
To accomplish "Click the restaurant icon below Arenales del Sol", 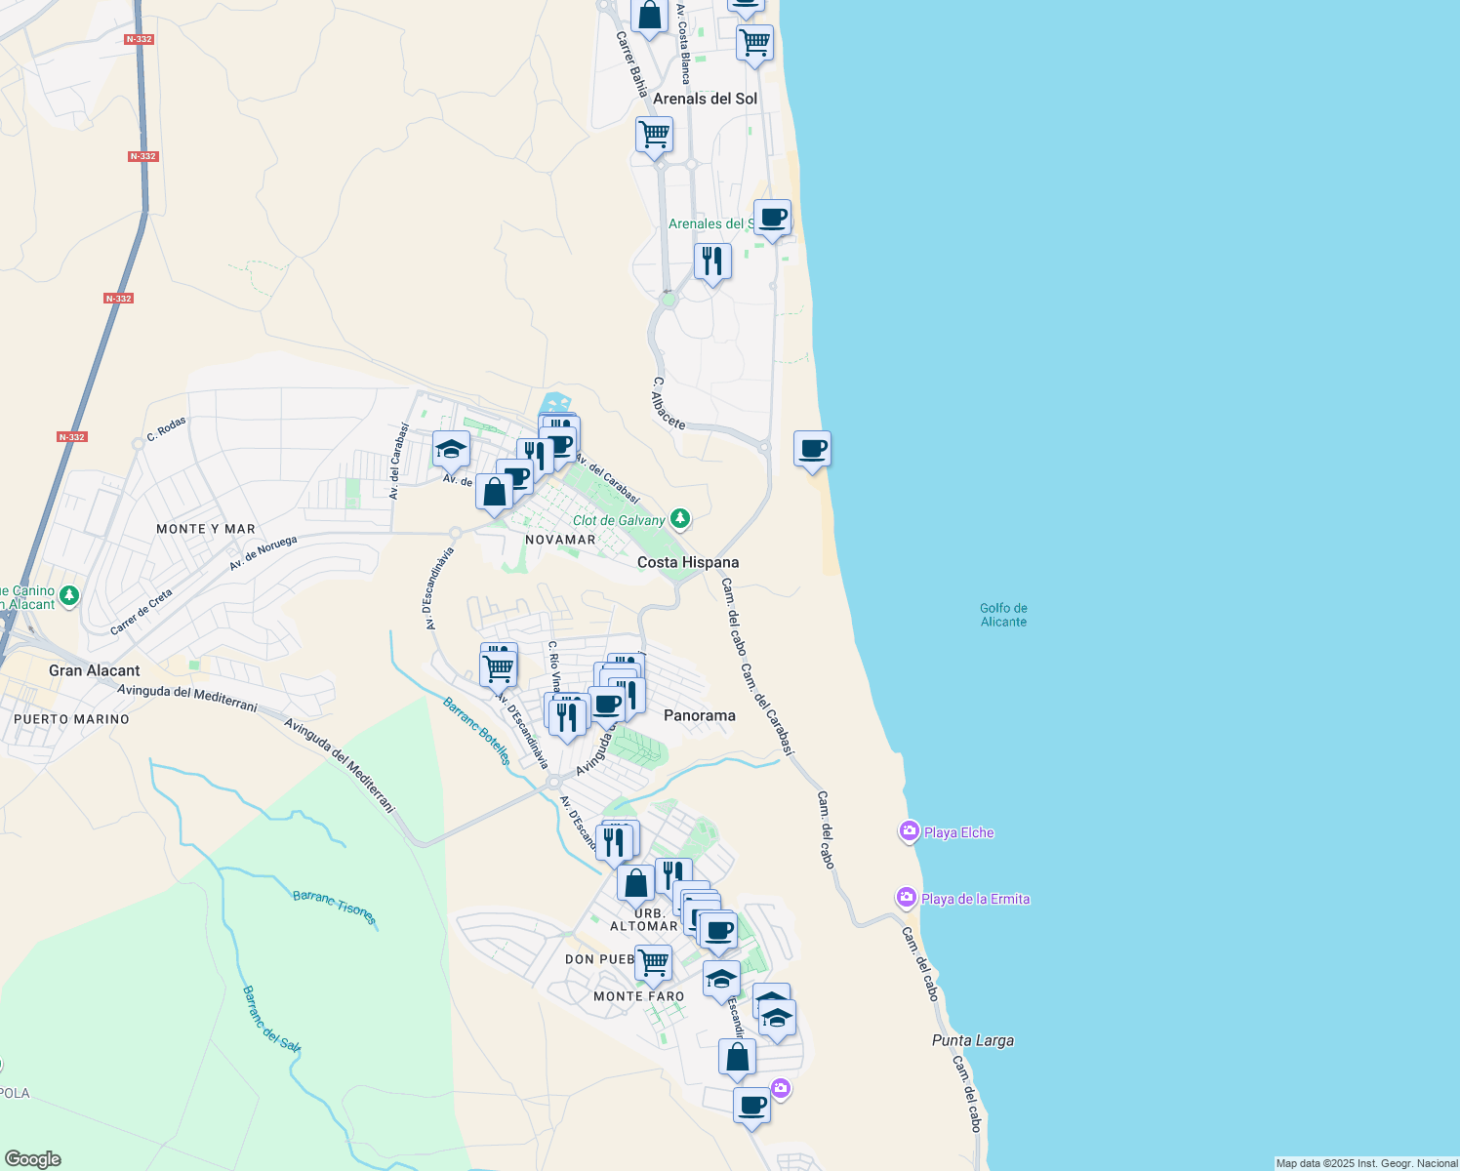I will (x=712, y=259).
